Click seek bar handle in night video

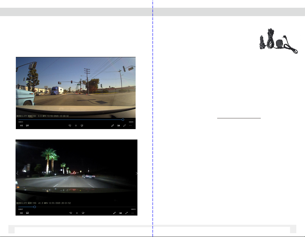pyautogui.click(x=35, y=207)
